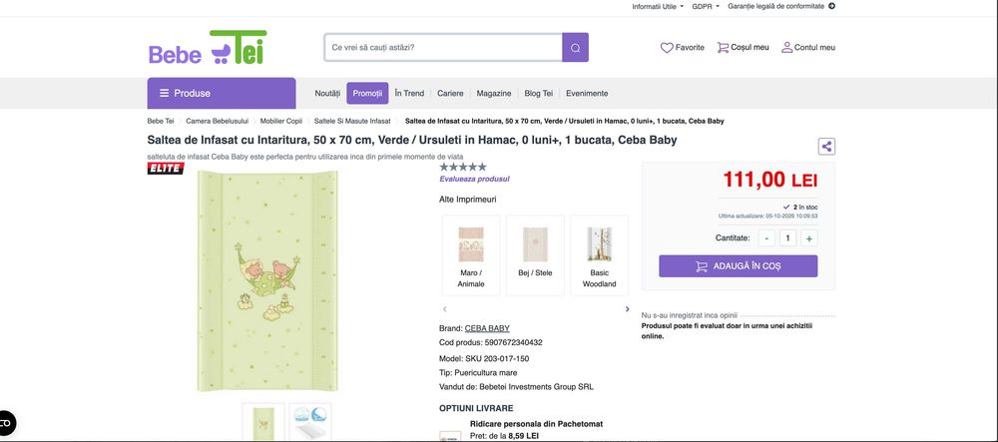Go to Saltele Si Masute Infasat breadcrumb
Viewport: 998px width, 442px height.
coord(352,121)
